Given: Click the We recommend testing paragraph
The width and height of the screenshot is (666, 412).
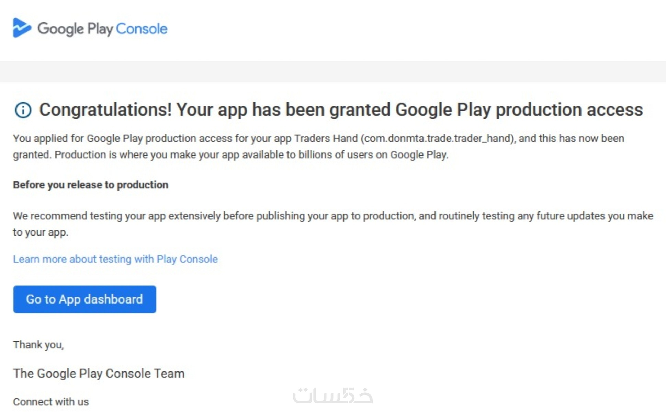Looking at the screenshot, I should point(332,216).
